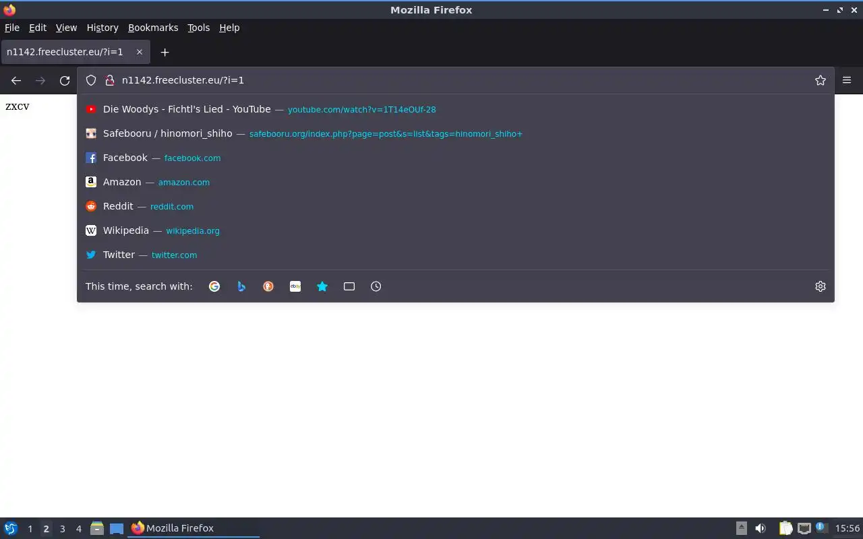Switch to workspace 4 in taskbar

[78, 529]
